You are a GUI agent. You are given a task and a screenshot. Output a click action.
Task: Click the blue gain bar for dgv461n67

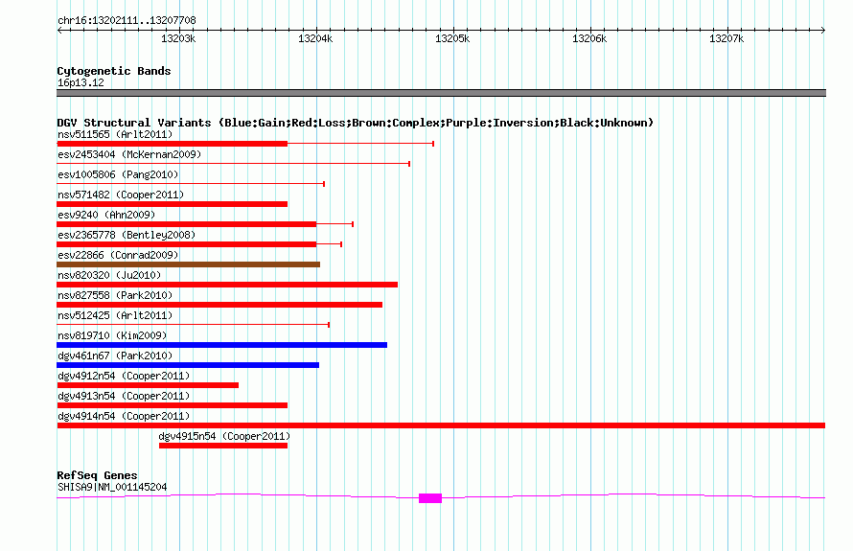click(188, 365)
